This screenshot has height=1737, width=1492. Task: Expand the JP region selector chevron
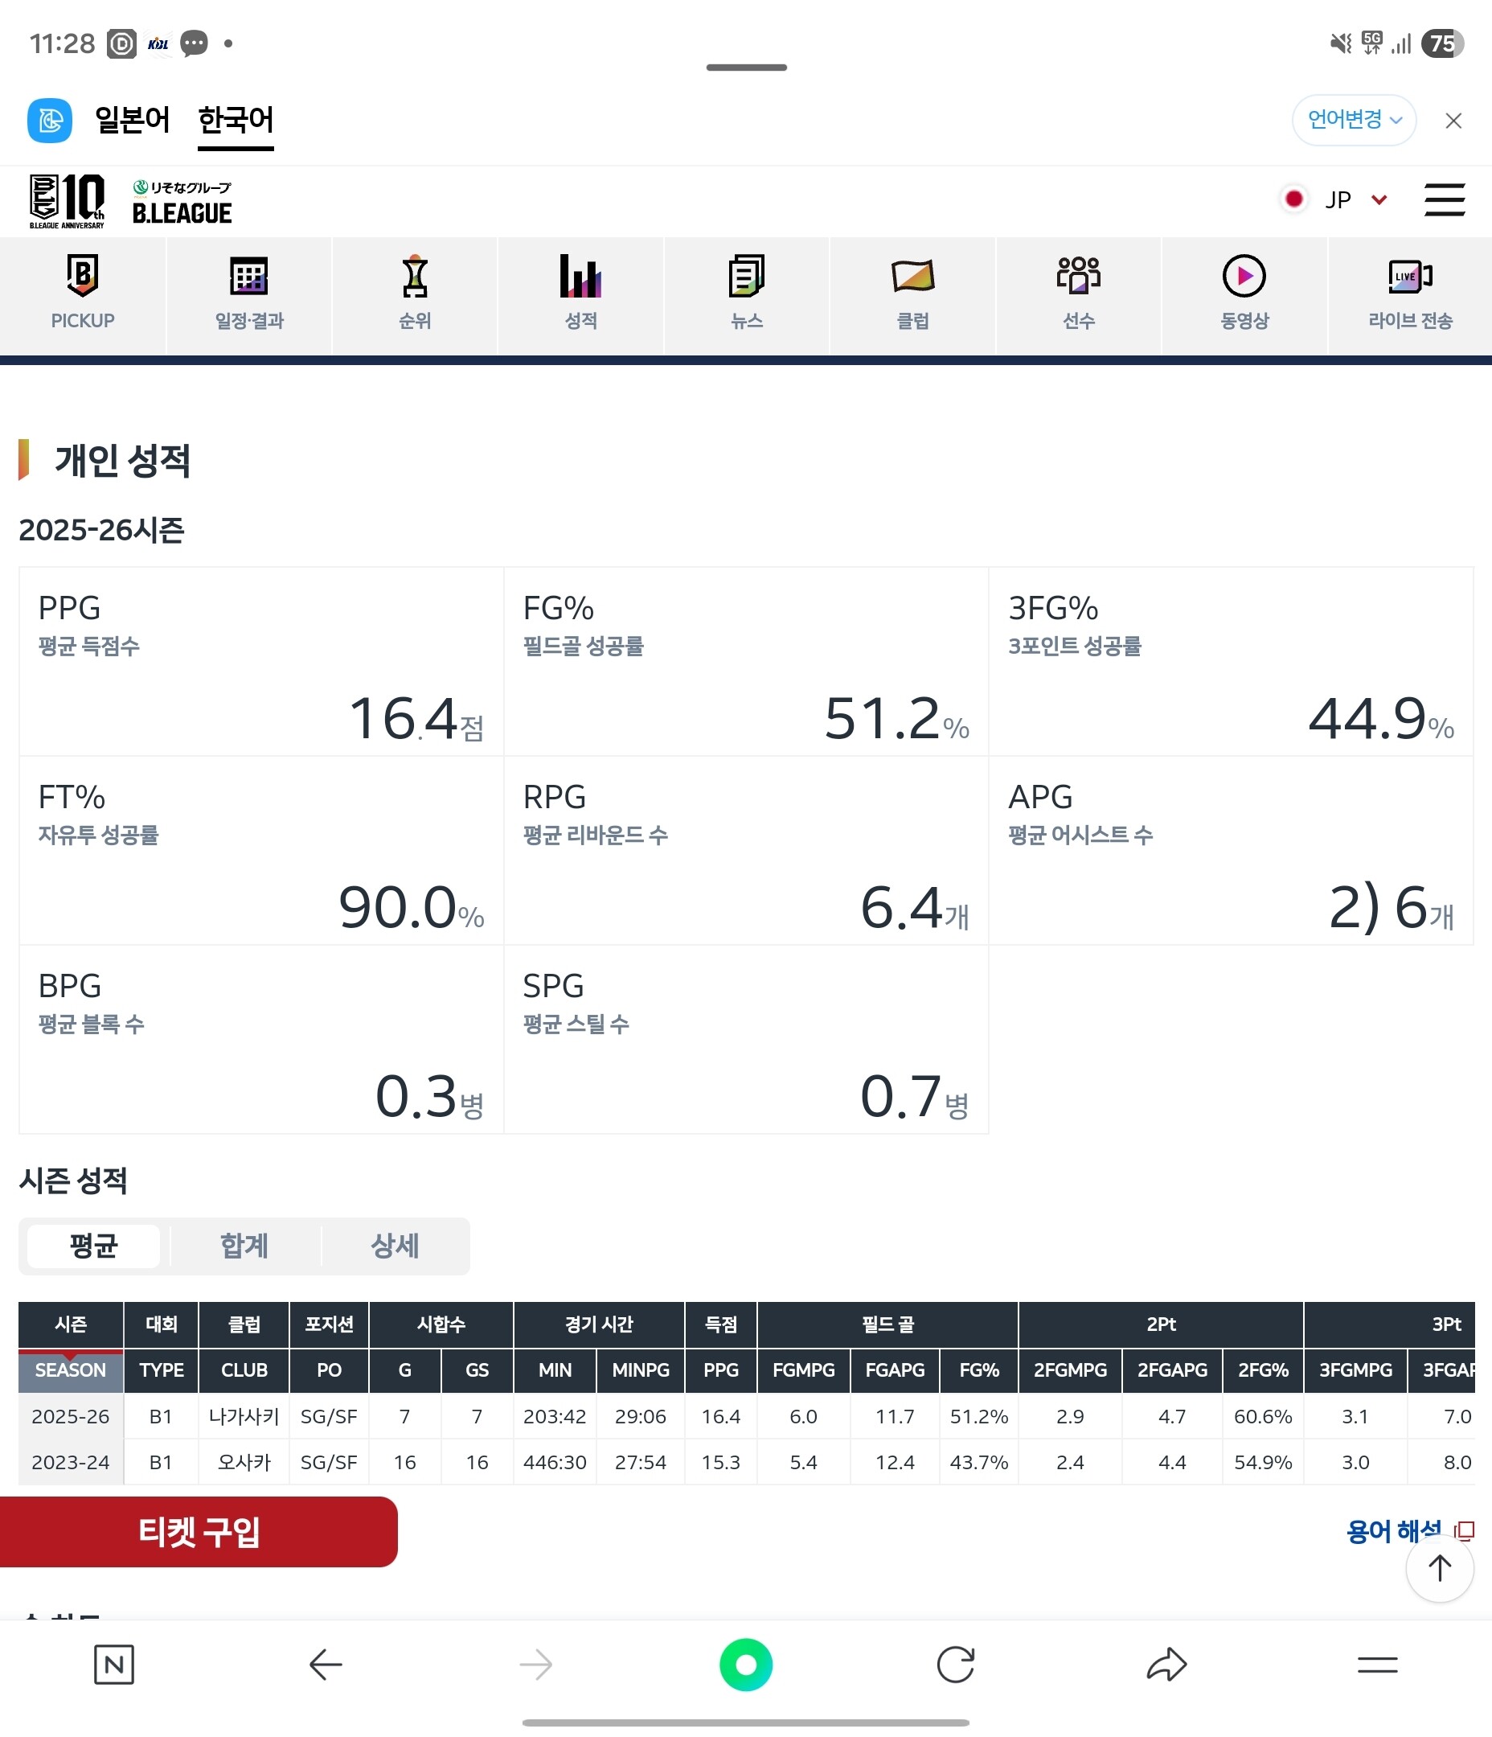1379,199
